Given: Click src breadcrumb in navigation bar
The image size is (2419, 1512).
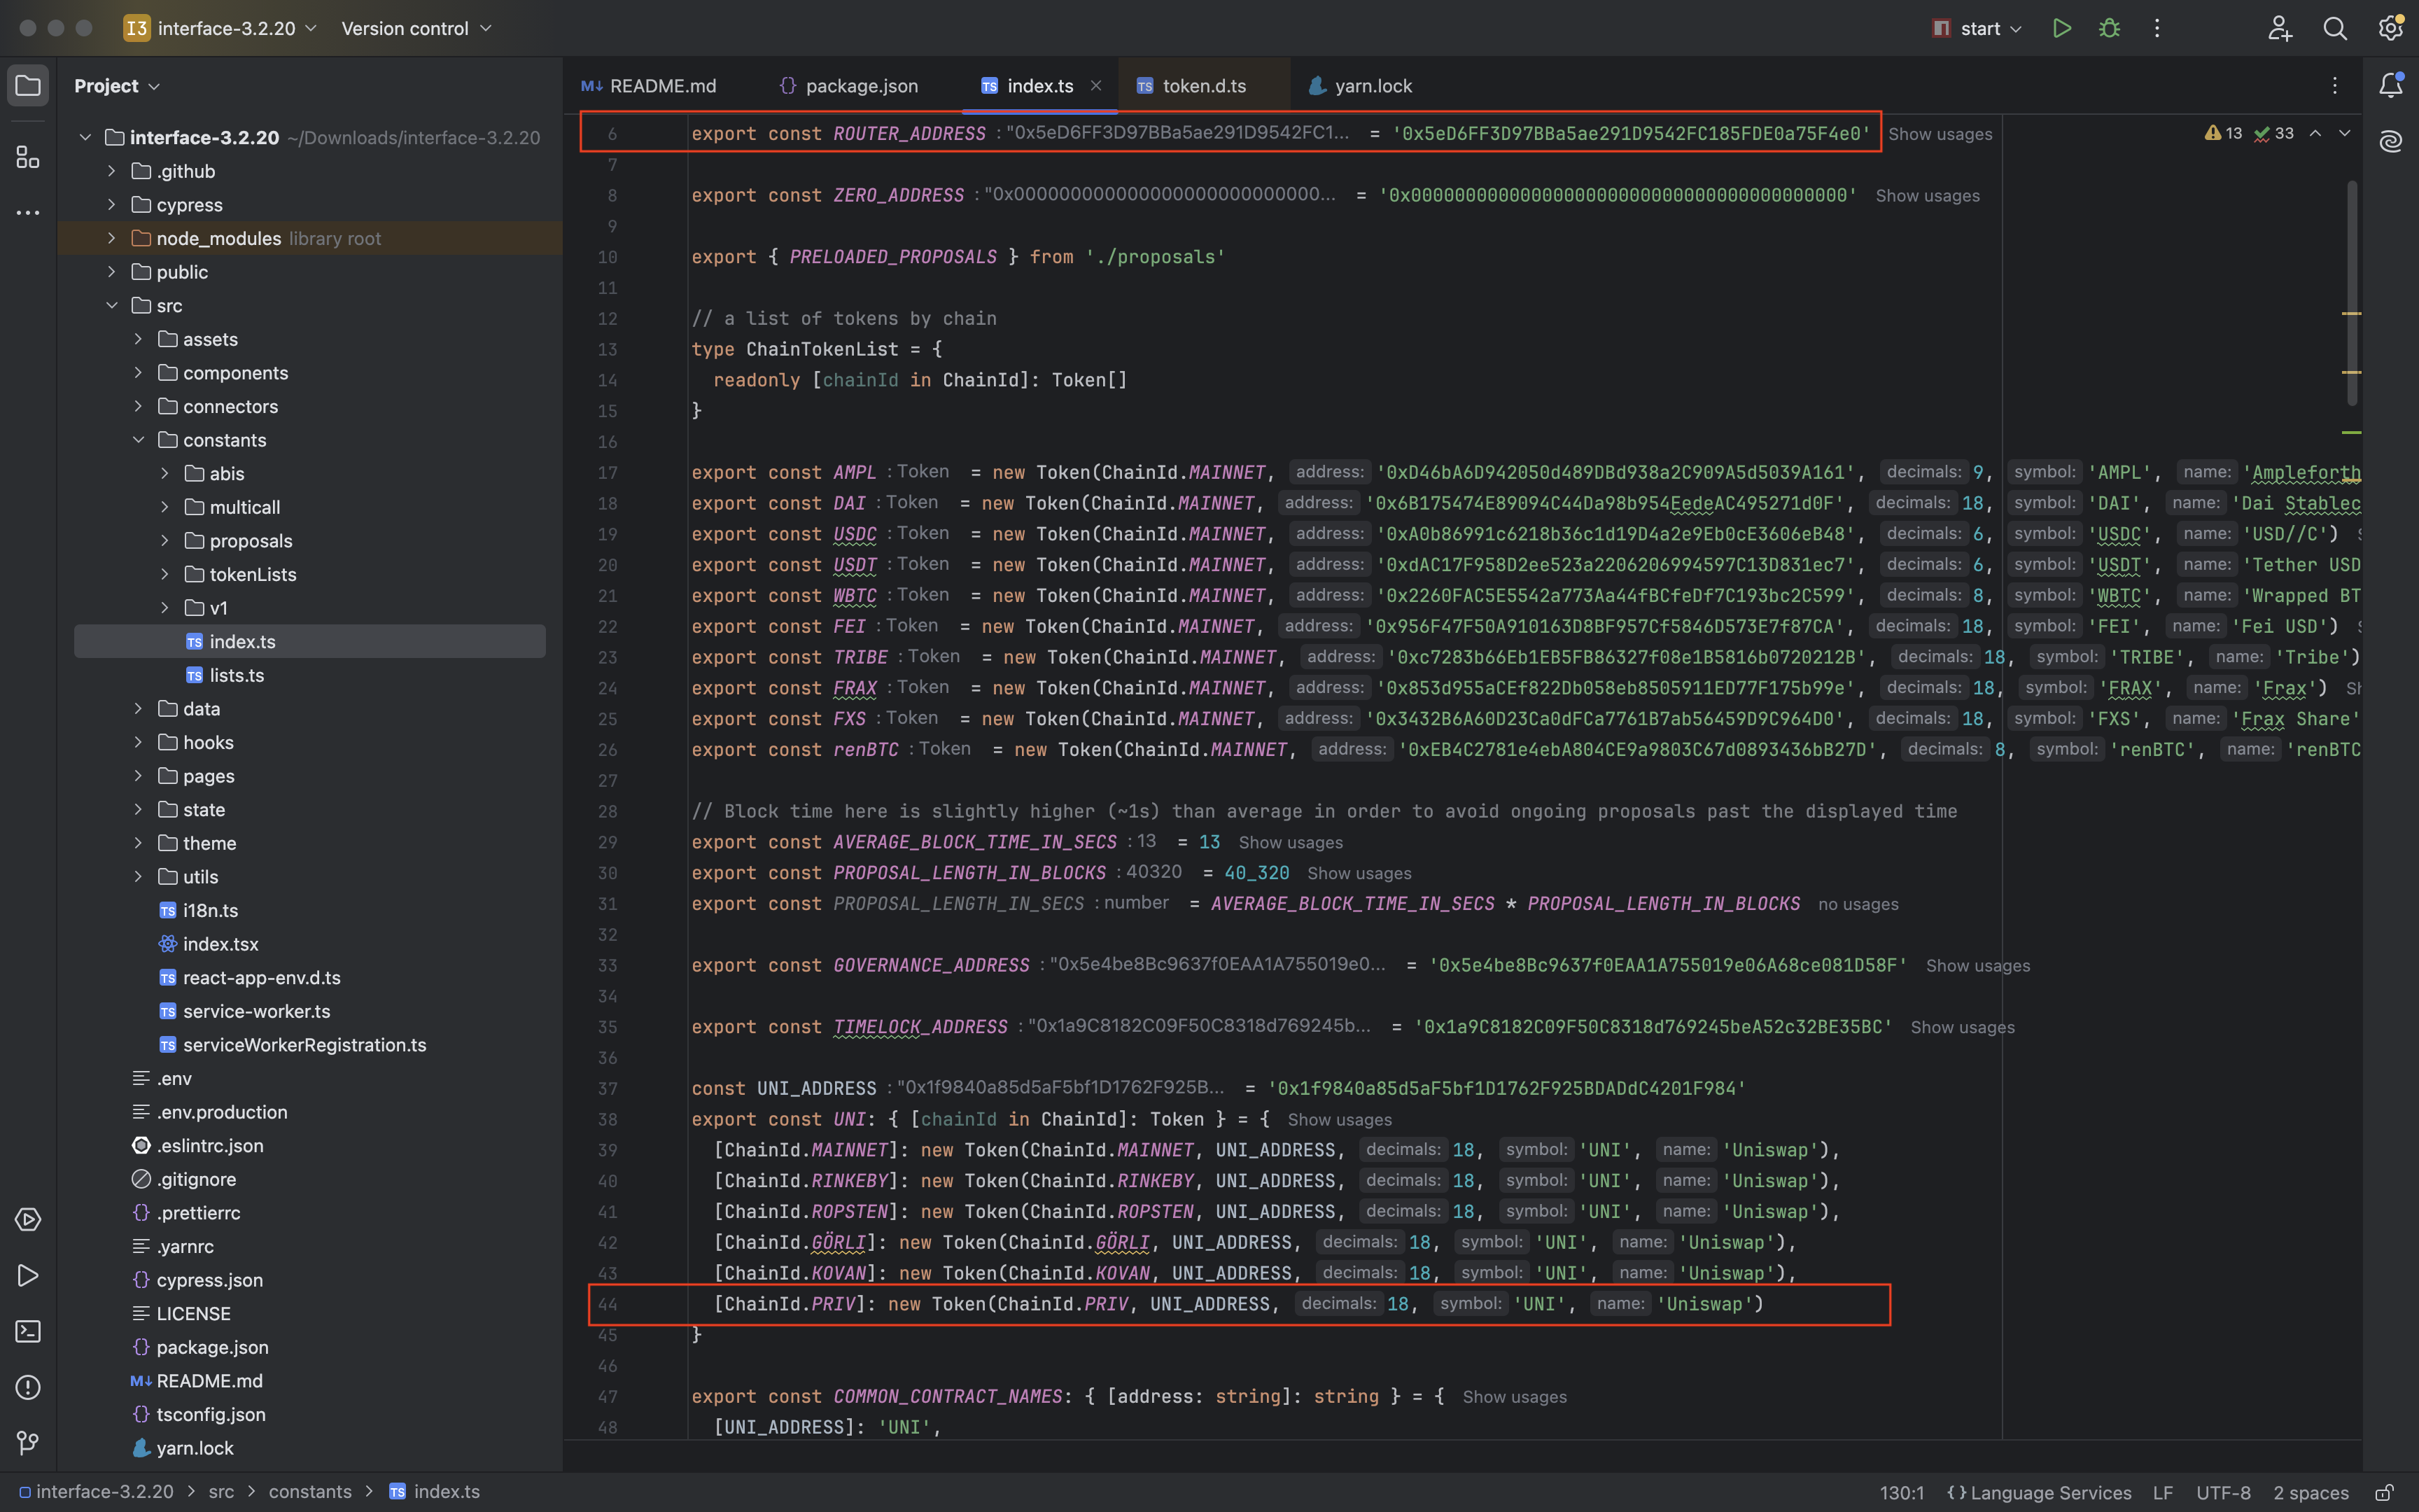Looking at the screenshot, I should click(x=221, y=1492).
